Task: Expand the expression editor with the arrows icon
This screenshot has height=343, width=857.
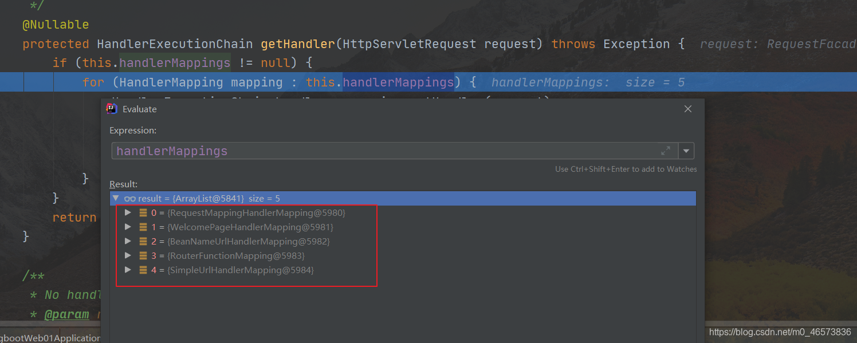Action: coord(666,151)
